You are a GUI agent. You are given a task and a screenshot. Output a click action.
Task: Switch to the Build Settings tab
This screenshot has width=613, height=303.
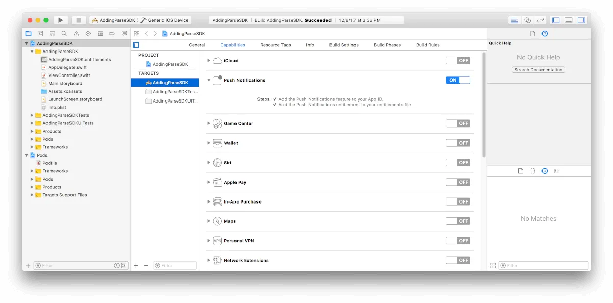[344, 45]
